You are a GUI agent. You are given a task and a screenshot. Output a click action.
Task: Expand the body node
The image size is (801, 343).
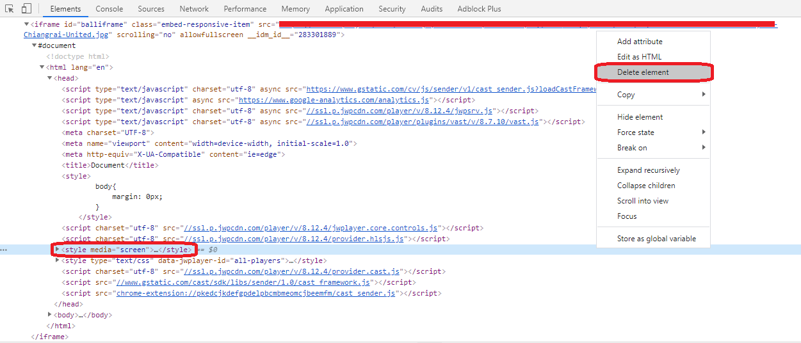pyautogui.click(x=50, y=315)
